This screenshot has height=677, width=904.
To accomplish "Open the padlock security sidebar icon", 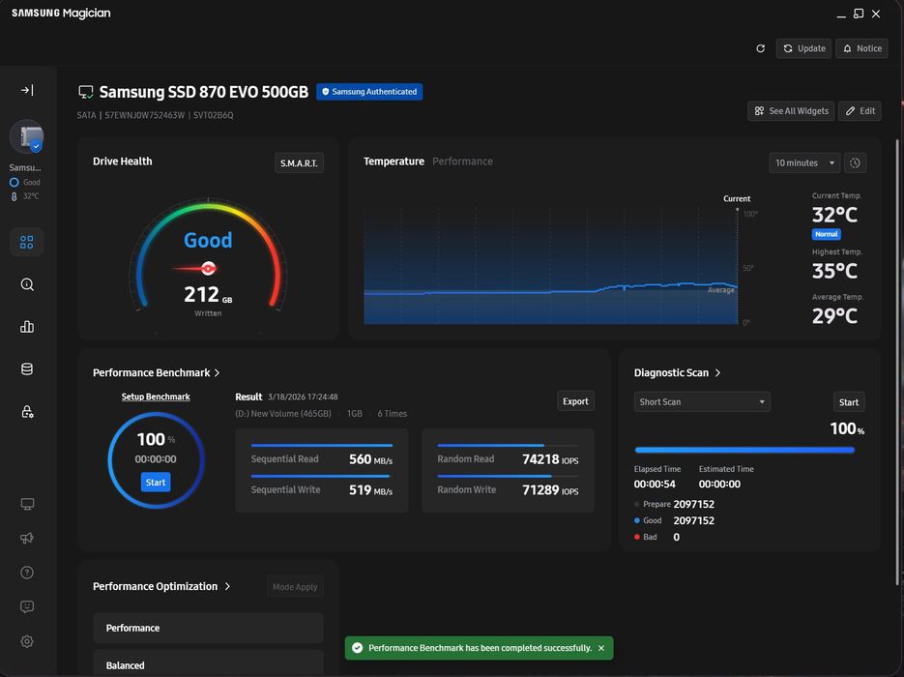I will tap(27, 411).
